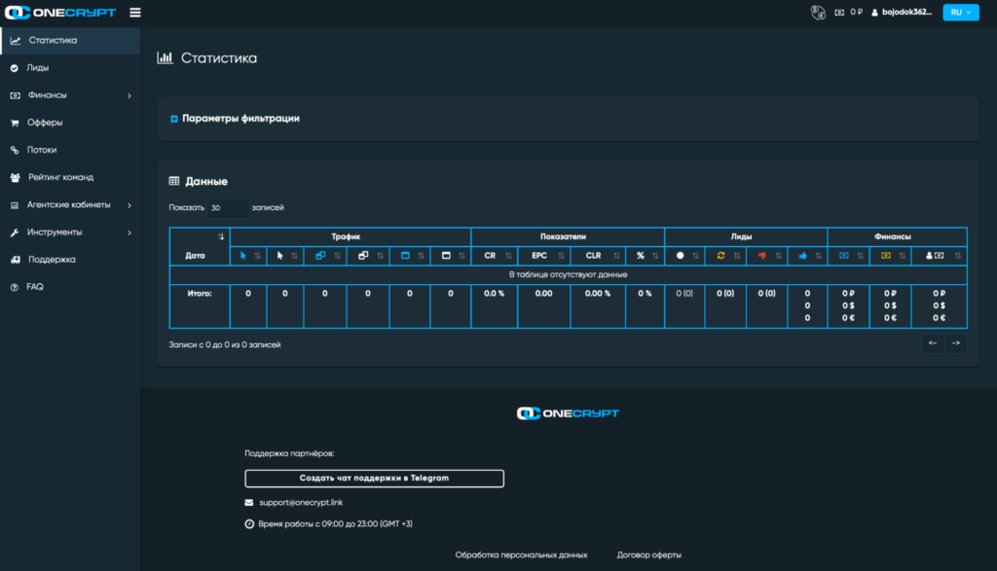Expand the Инструменты submenu

tap(70, 232)
